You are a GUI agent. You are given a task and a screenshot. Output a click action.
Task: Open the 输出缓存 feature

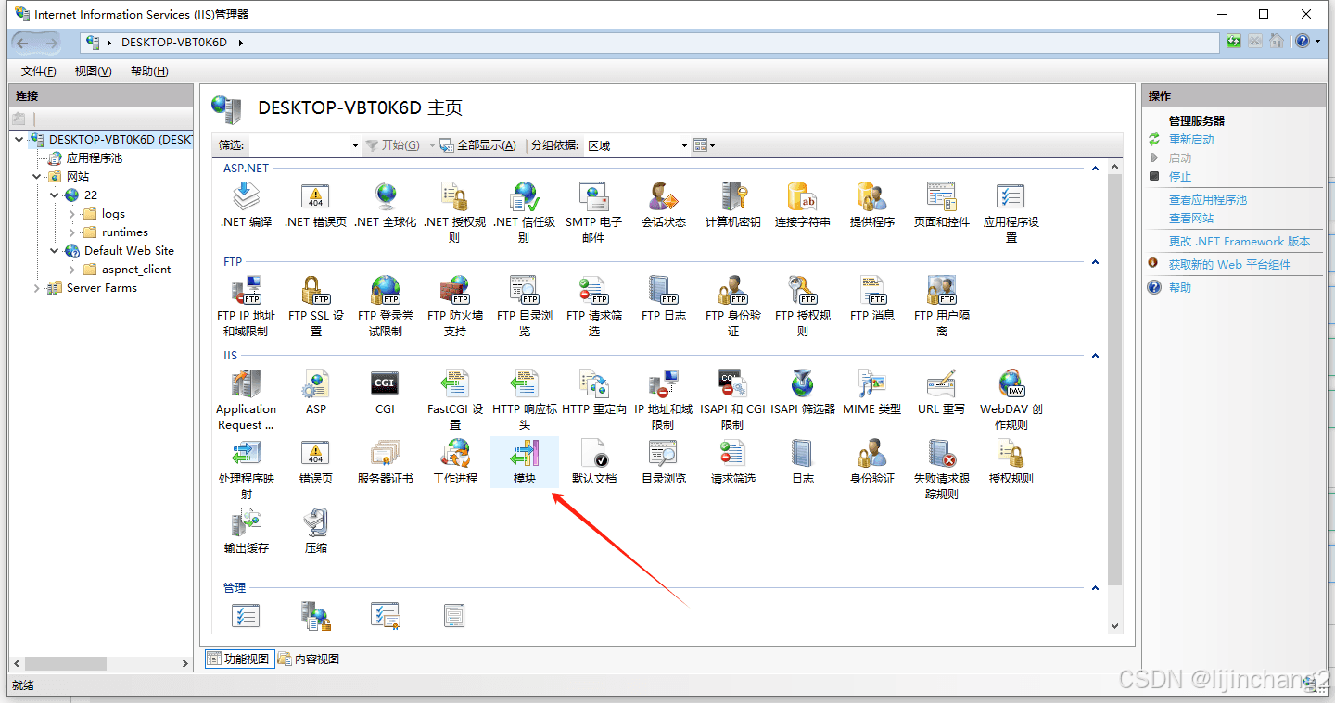(x=246, y=531)
